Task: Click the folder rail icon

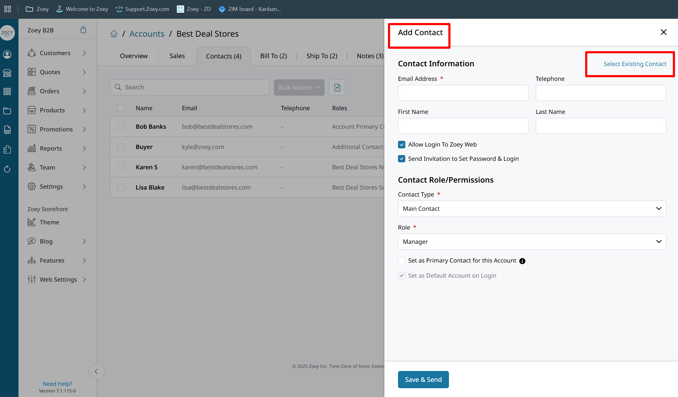Action: pyautogui.click(x=7, y=111)
